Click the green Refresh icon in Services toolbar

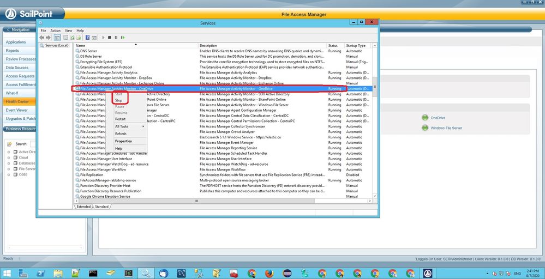(73, 38)
